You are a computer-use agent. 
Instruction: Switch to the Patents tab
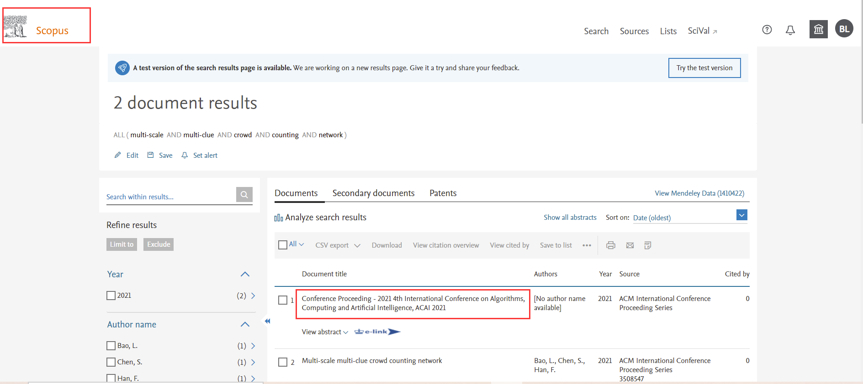(443, 193)
